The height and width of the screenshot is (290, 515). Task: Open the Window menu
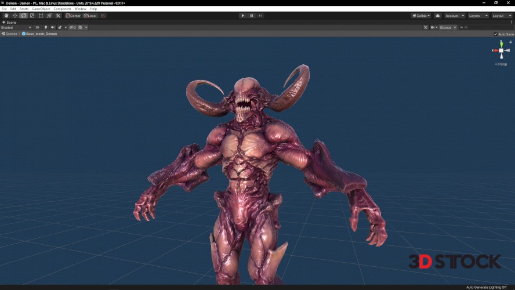pyautogui.click(x=80, y=9)
